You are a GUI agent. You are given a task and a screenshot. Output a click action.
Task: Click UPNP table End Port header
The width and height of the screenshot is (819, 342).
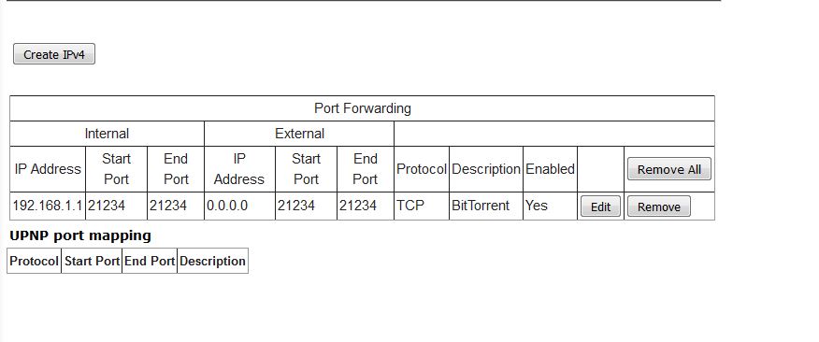pos(150,261)
